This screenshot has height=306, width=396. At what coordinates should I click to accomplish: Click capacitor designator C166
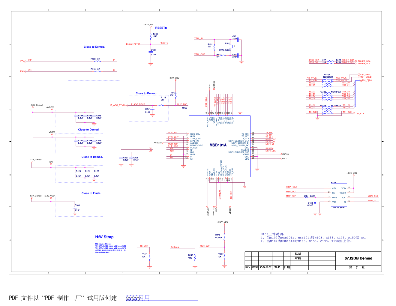[77, 205]
